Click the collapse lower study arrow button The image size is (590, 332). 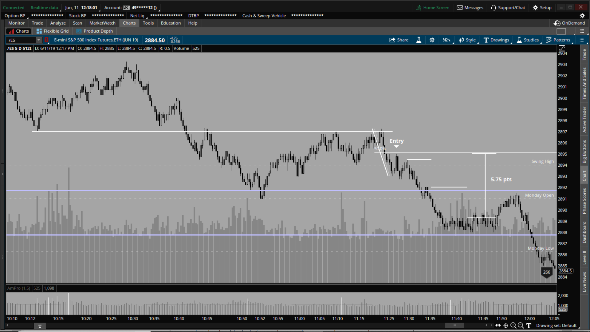(40, 326)
